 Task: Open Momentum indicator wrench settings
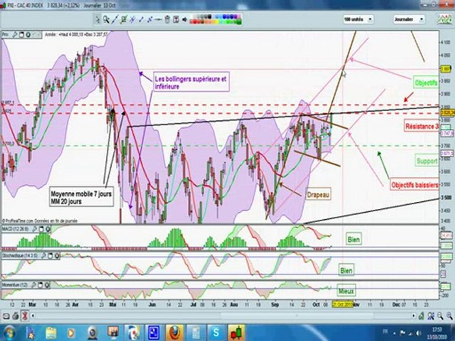pyautogui.click(x=34, y=285)
